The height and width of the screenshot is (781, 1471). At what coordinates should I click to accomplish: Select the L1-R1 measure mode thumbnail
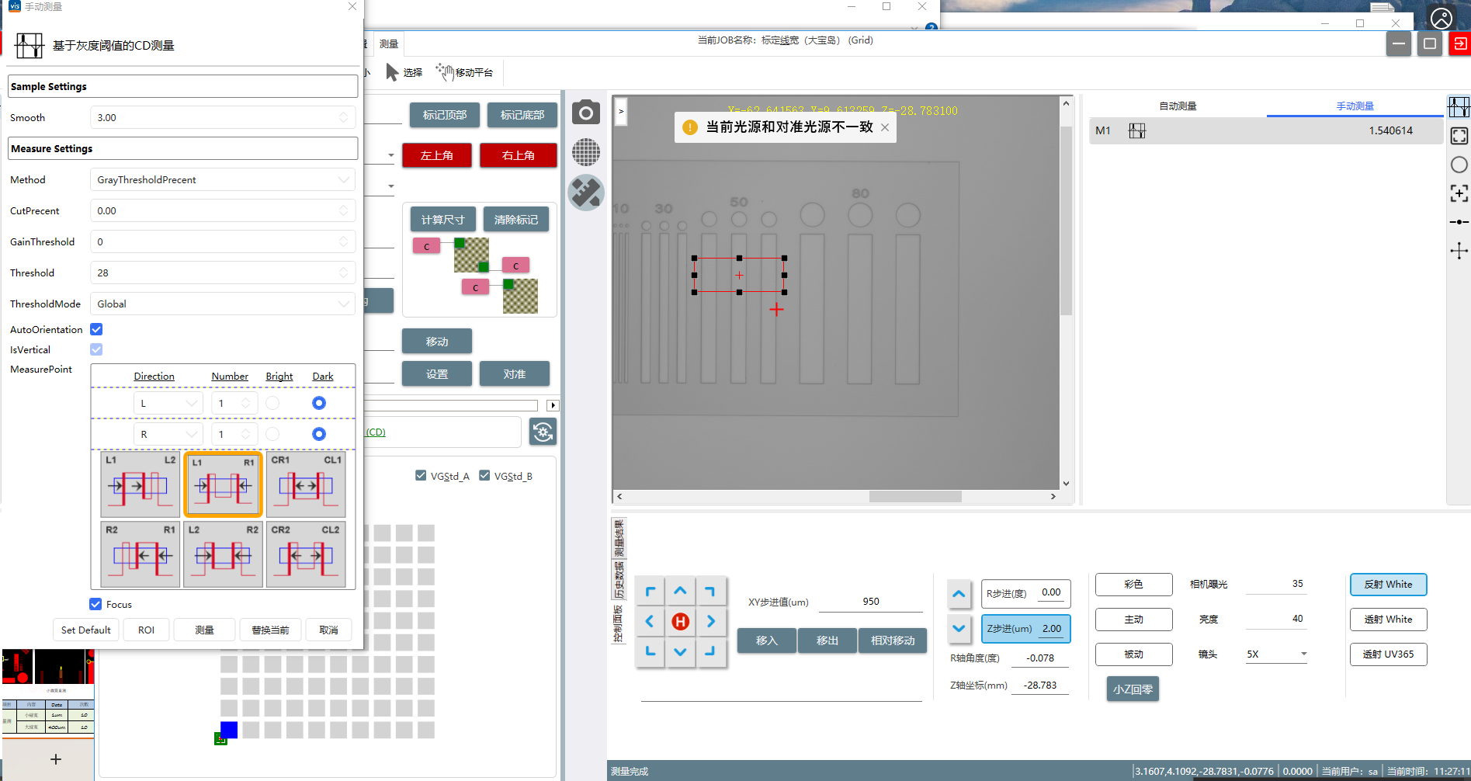(223, 485)
